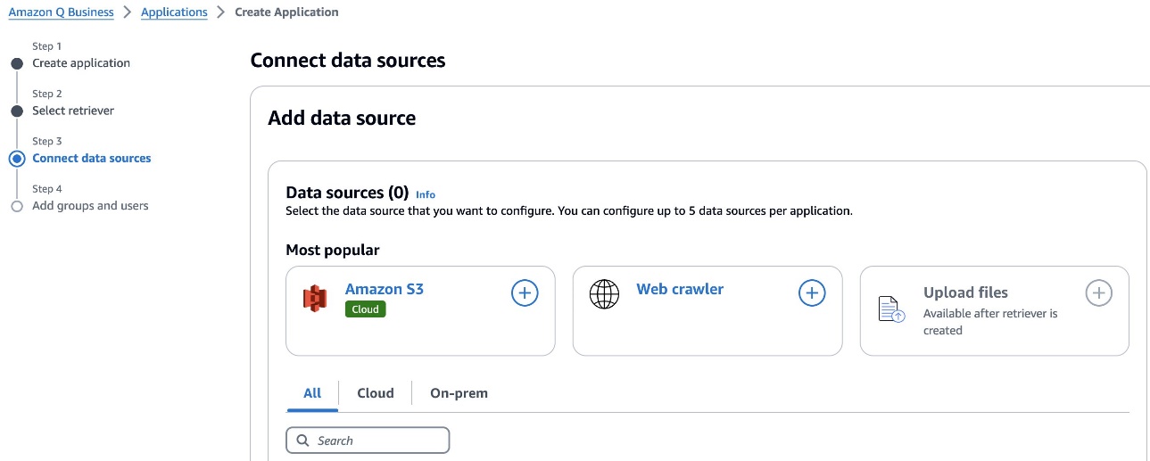Screen dimensions: 1150x461
Task: Open the Info link beside Data sources
Action: (426, 194)
